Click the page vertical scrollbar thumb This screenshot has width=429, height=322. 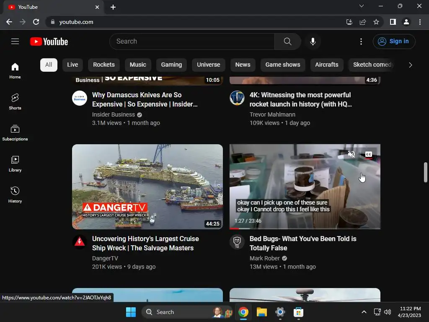tap(426, 172)
